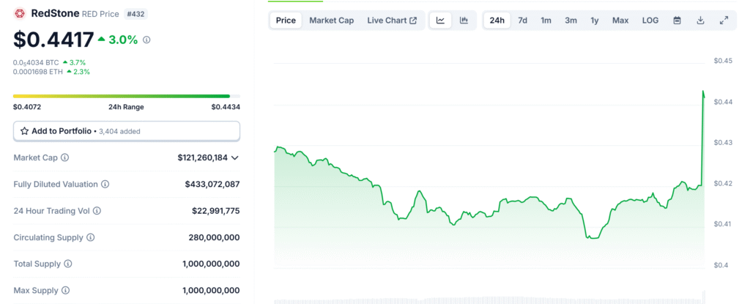Click info icon beside 3.0% price change
The width and height of the screenshot is (750, 304).
tap(146, 40)
